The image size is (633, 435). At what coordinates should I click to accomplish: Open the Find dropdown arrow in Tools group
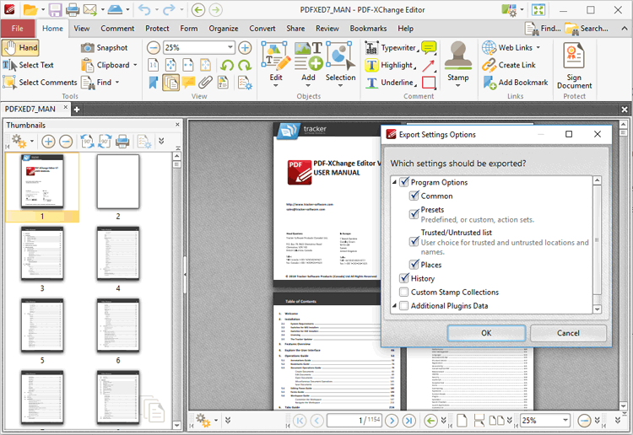[x=117, y=83]
